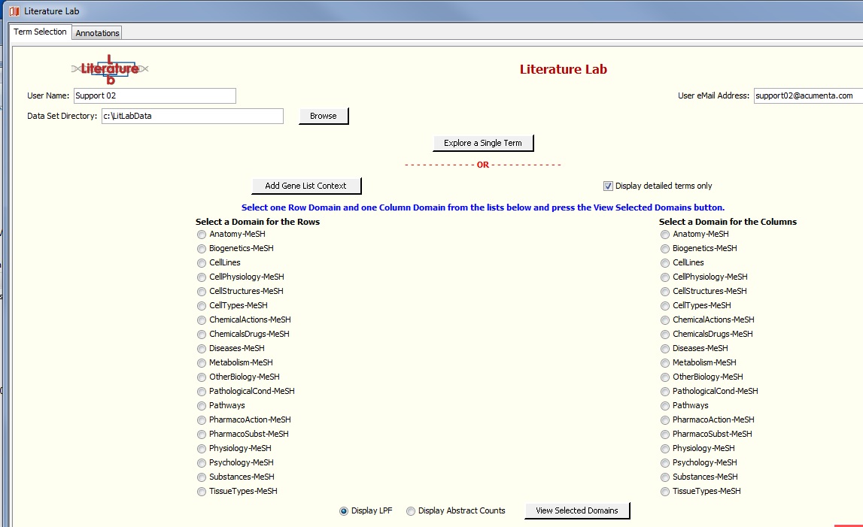863x527 pixels.
Task: Select Psychology-MeSH for the Rows
Action: 202,463
